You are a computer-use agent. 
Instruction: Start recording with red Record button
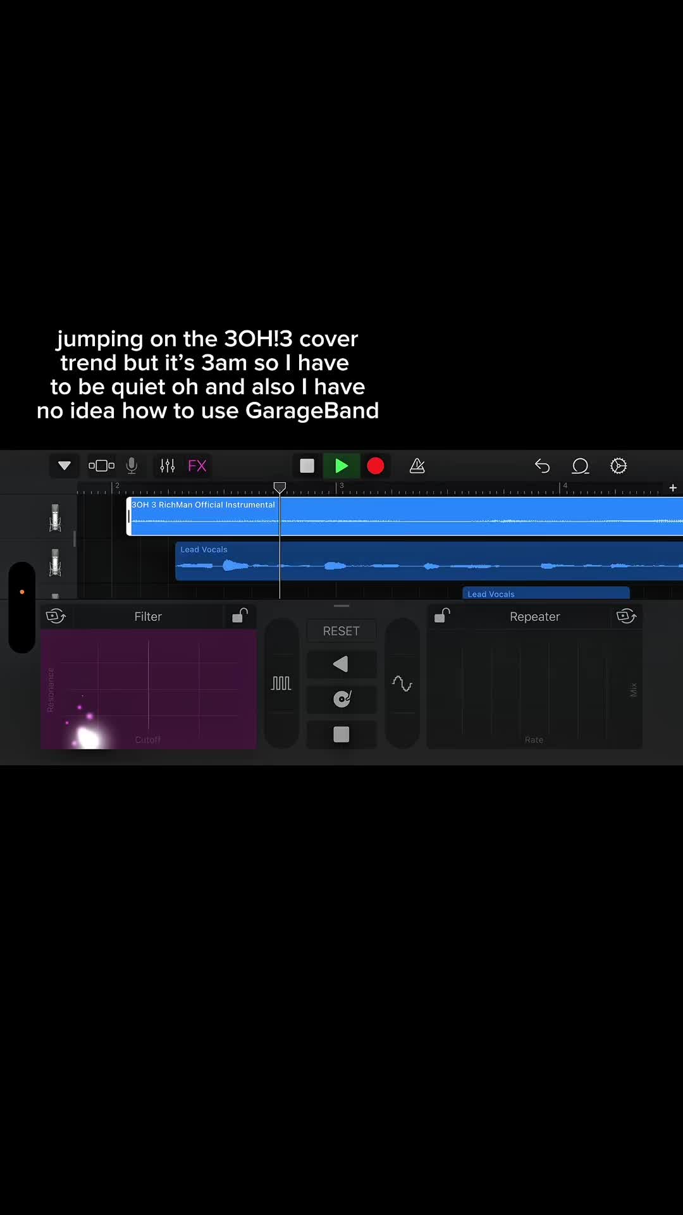tap(376, 466)
